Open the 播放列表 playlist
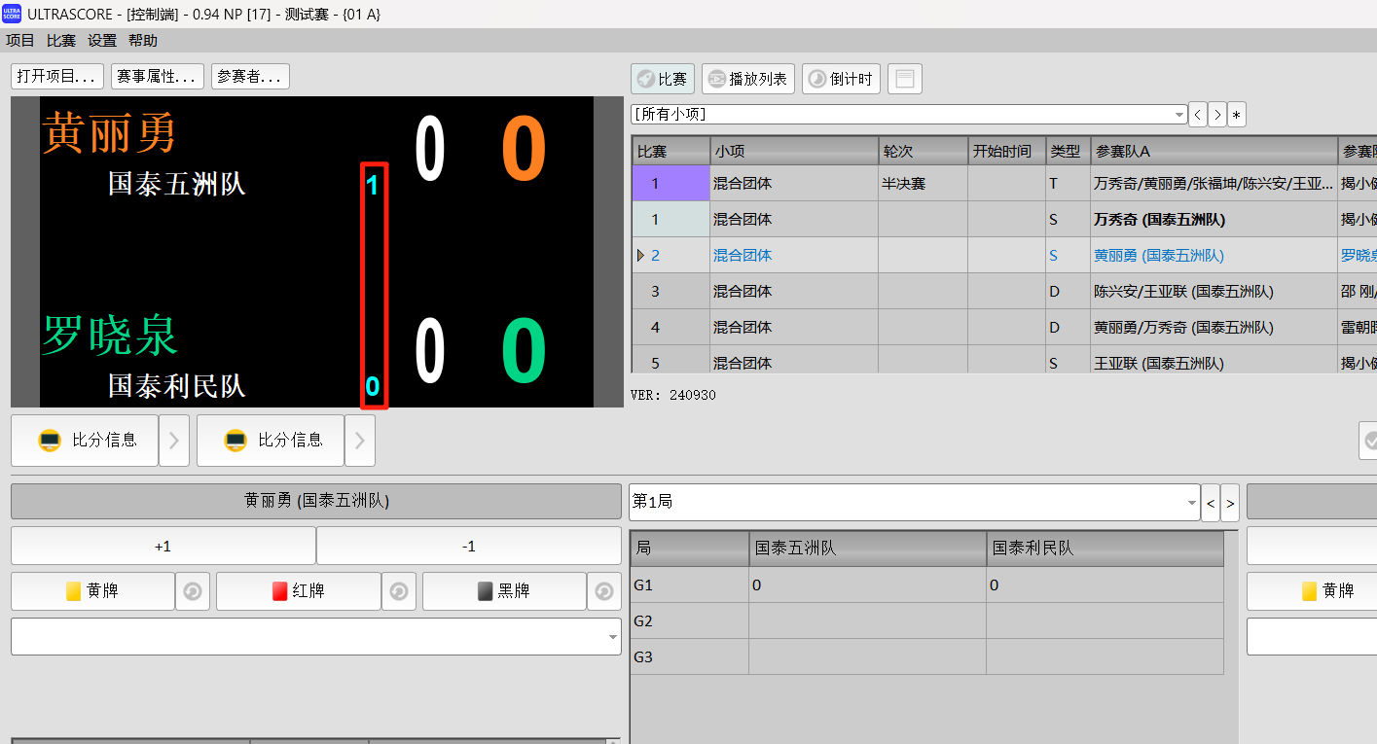1377x744 pixels. pyautogui.click(x=747, y=79)
